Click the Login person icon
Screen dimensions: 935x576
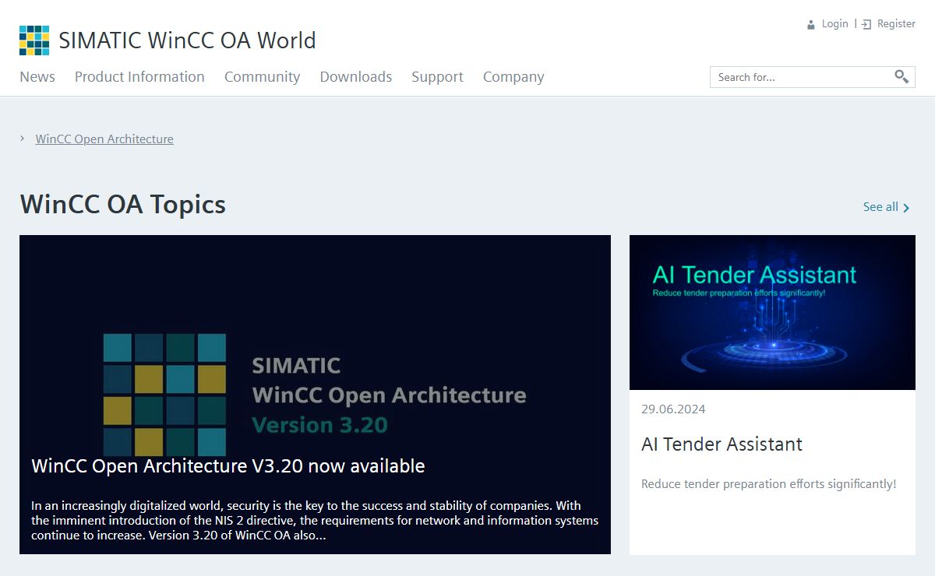(811, 25)
